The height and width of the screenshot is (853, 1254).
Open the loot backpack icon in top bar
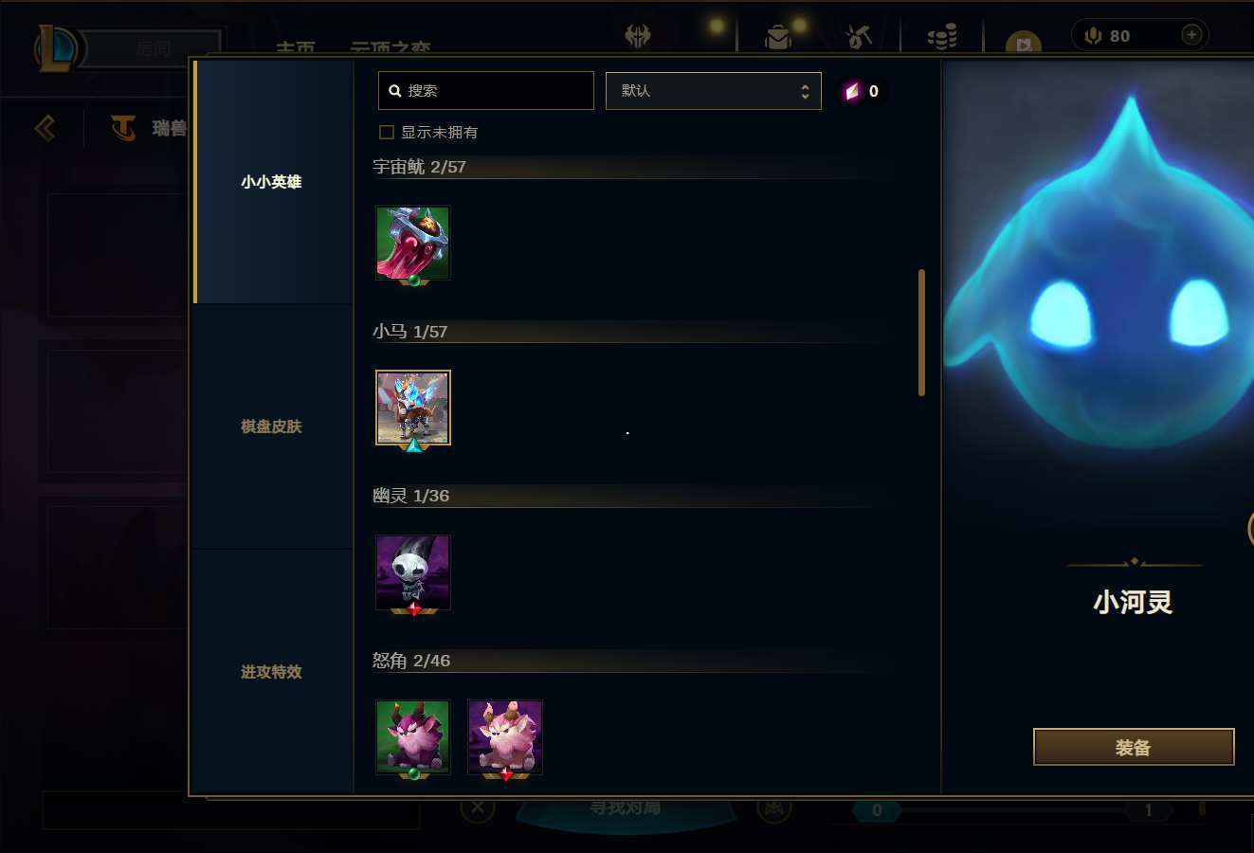point(778,36)
